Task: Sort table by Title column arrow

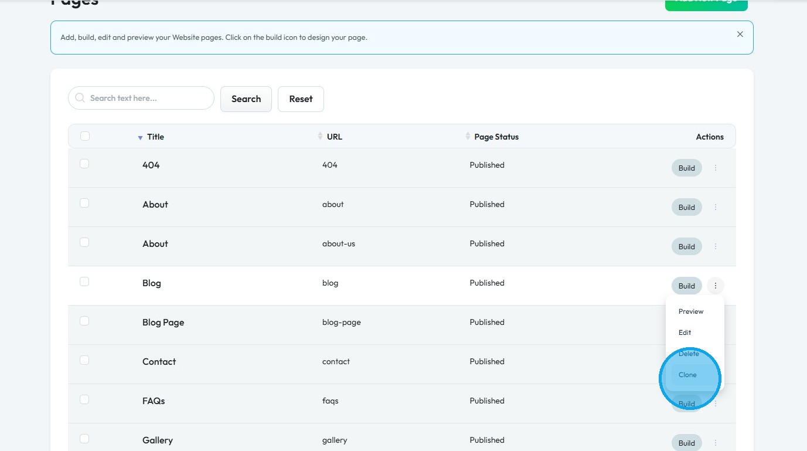Action: point(140,137)
